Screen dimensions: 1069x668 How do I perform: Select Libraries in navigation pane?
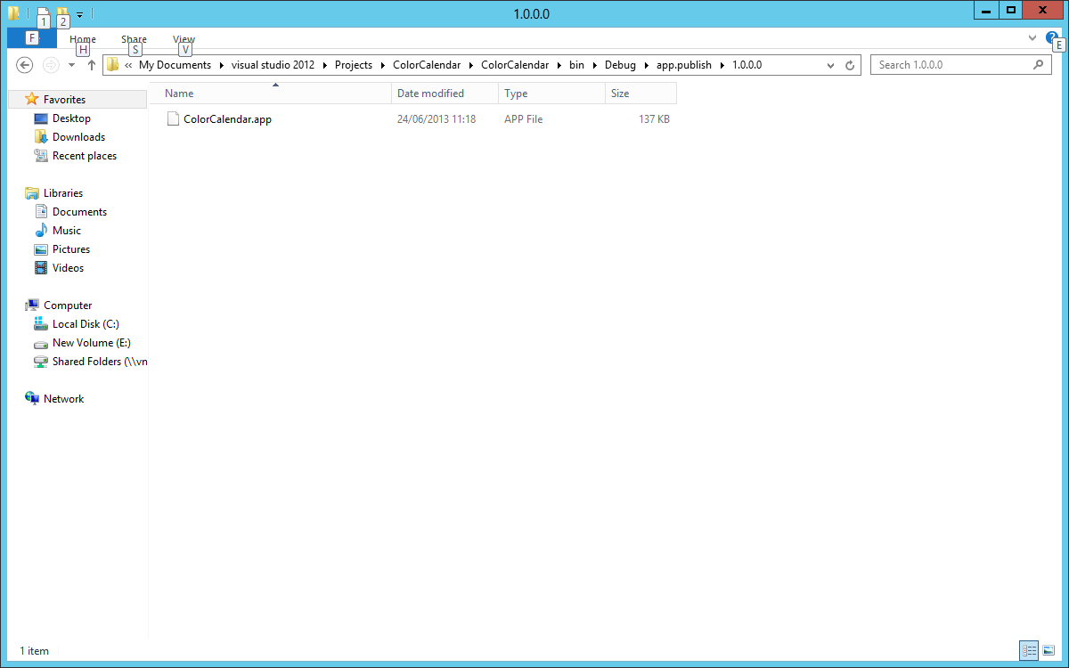[63, 193]
